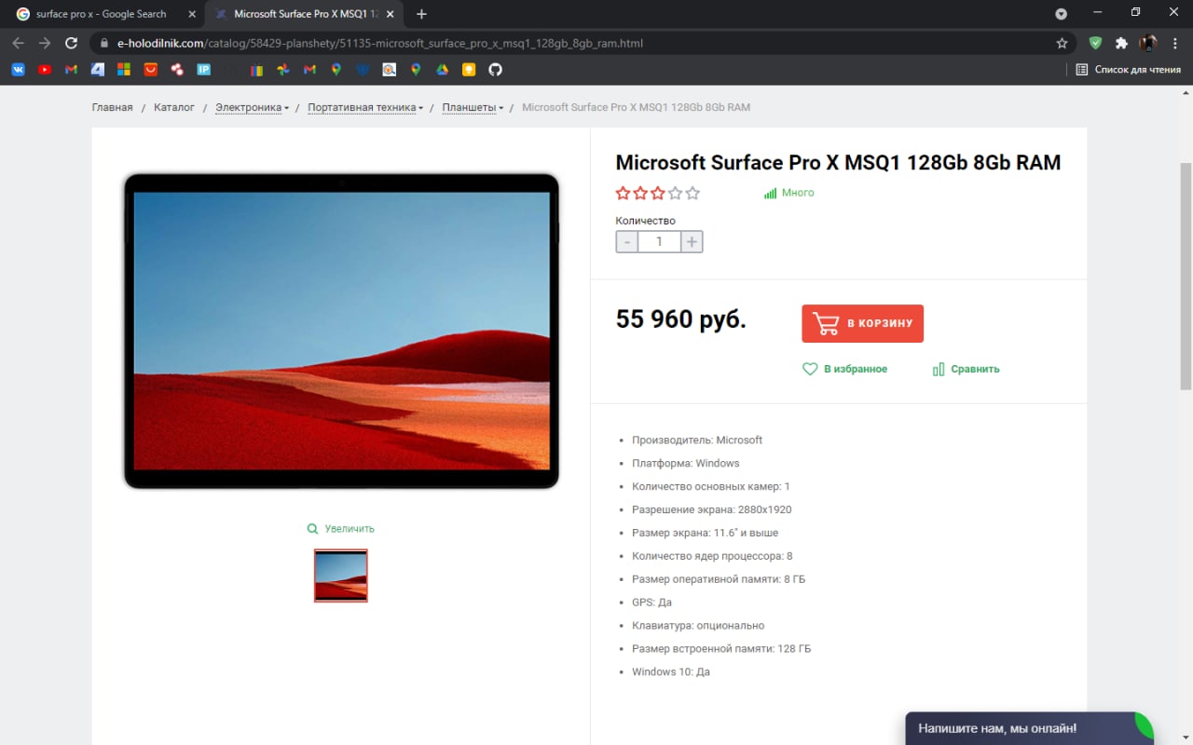Screen dimensions: 1193x745
Task: Rate the product five stars
Action: point(692,194)
